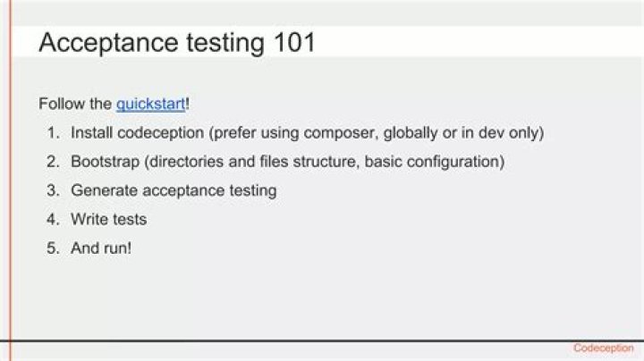The width and height of the screenshot is (644, 361).
Task: Click the 'Acceptance testing 101' slide title
Action: click(x=177, y=43)
